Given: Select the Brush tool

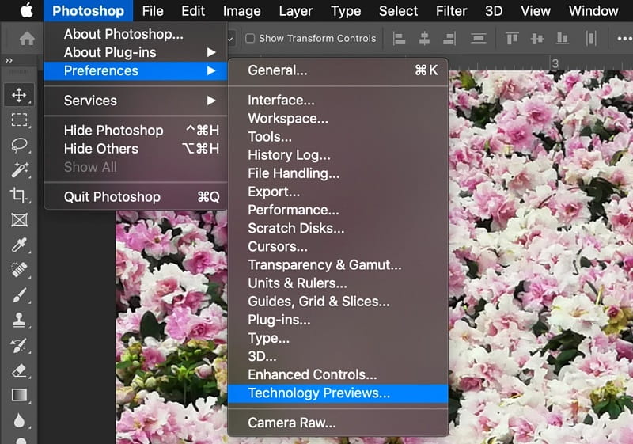Looking at the screenshot, I should [x=19, y=295].
